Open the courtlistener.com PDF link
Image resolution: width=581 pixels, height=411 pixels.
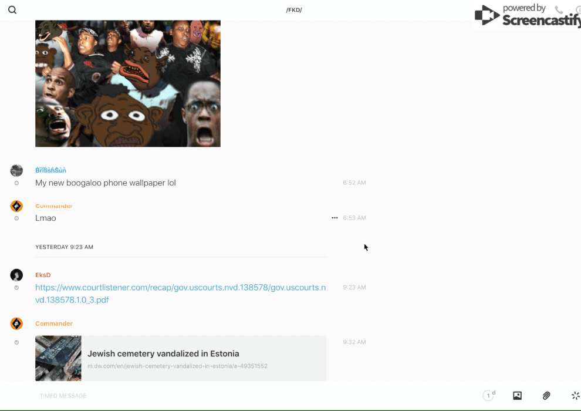pos(180,294)
